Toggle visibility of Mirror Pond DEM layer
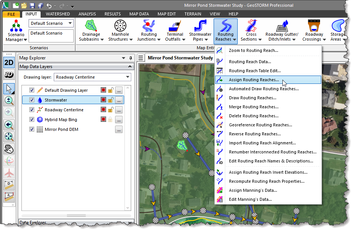Image resolution: width=352 pixels, height=229 pixels. point(32,129)
